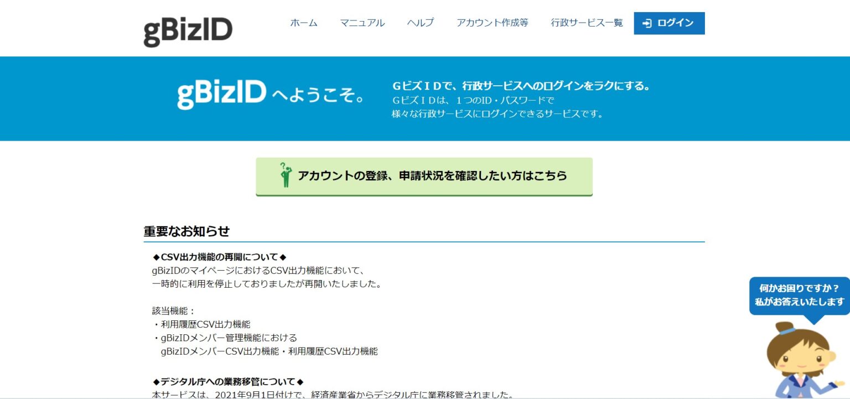Open the 行政サービス一覧 page
The height and width of the screenshot is (399, 850).
587,23
